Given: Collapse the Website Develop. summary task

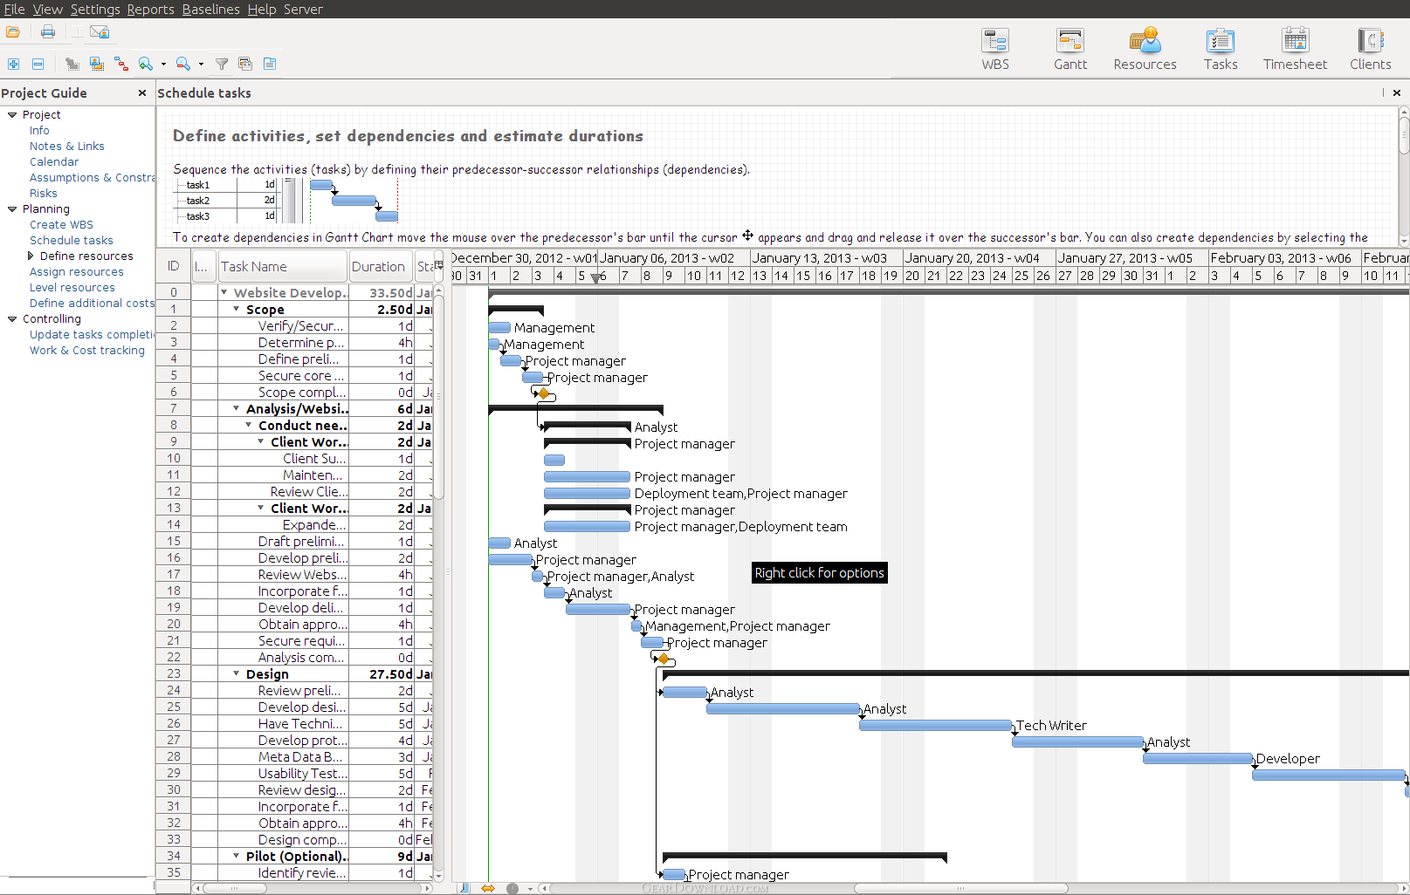Looking at the screenshot, I should [224, 292].
